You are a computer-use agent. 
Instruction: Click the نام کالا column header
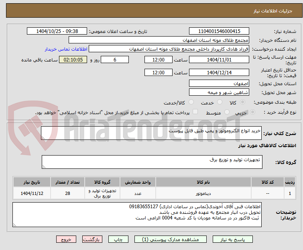(x=203, y=182)
